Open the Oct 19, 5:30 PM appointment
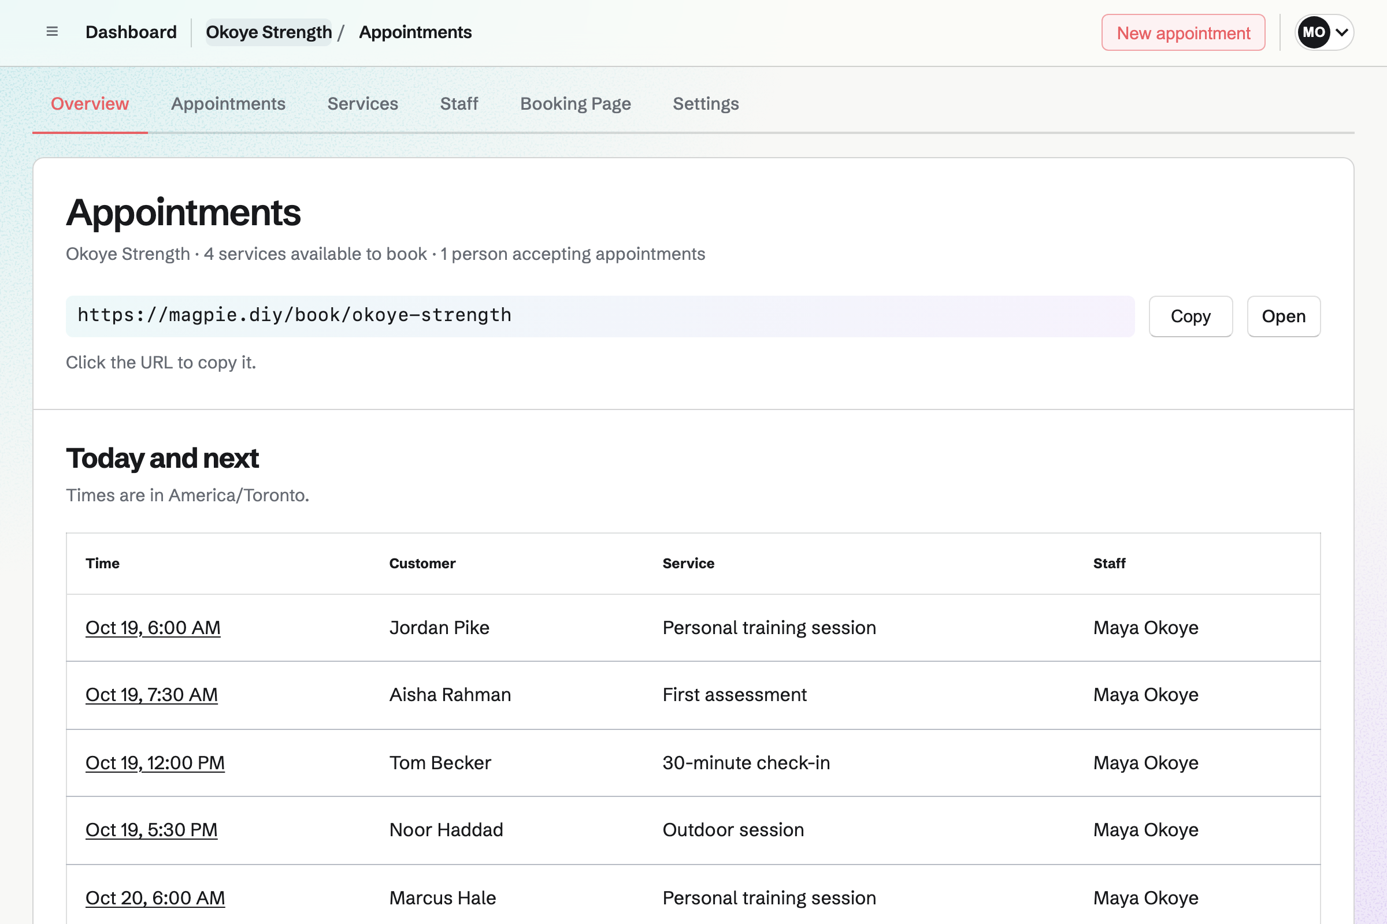1387x924 pixels. coord(151,830)
